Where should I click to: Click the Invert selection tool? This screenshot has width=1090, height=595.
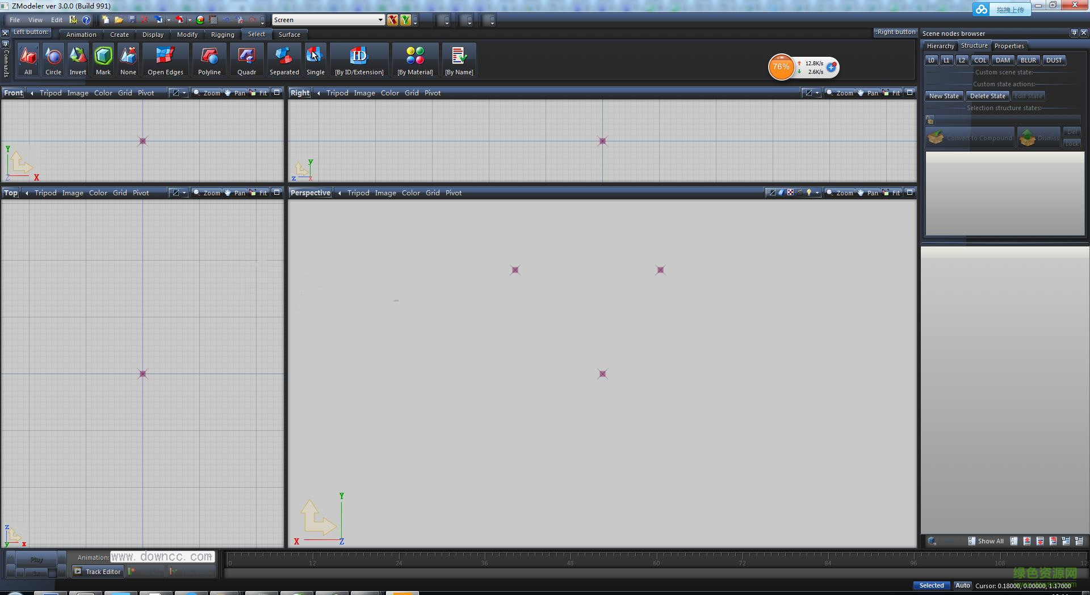[78, 60]
